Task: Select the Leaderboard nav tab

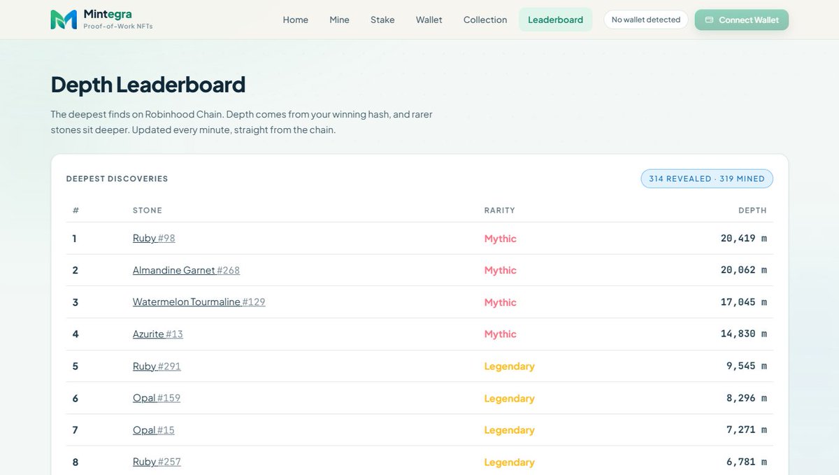Action: [x=555, y=20]
